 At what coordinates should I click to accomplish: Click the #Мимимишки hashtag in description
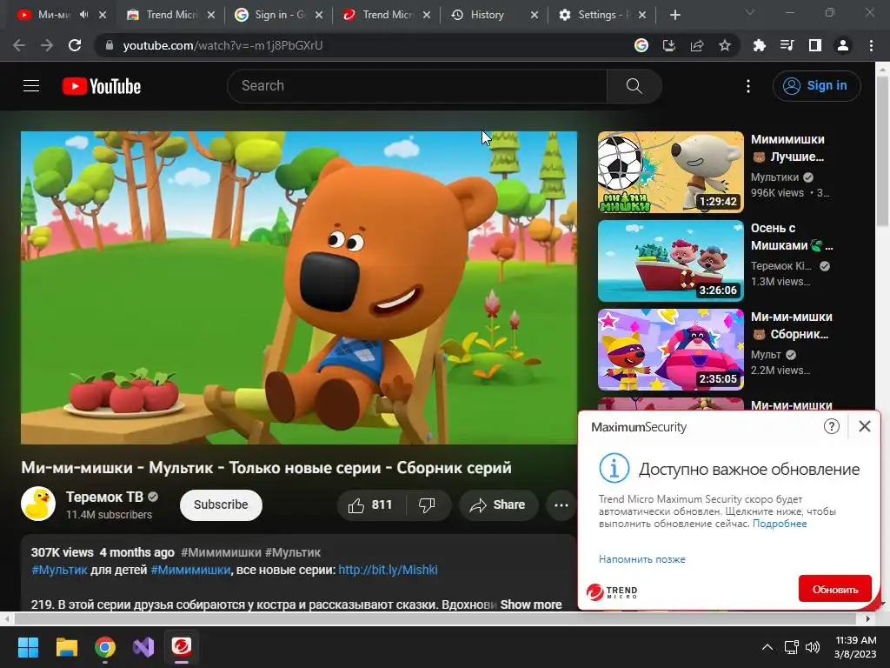click(x=190, y=570)
